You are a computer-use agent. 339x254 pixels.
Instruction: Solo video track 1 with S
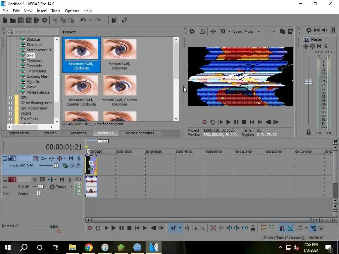pyautogui.click(x=79, y=158)
